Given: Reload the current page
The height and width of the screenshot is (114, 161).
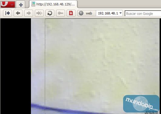Looking at the screenshot, I should point(50,13).
